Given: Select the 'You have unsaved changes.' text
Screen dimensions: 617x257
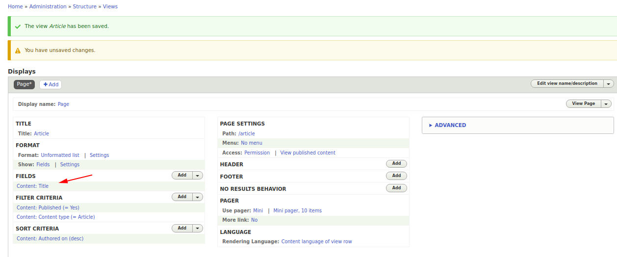Looking at the screenshot, I should (x=60, y=51).
